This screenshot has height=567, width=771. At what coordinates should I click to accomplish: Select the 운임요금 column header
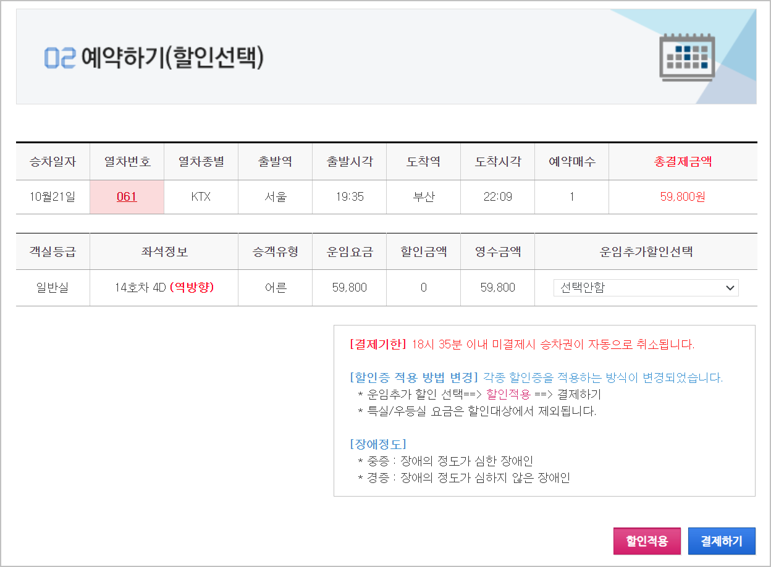(x=350, y=251)
